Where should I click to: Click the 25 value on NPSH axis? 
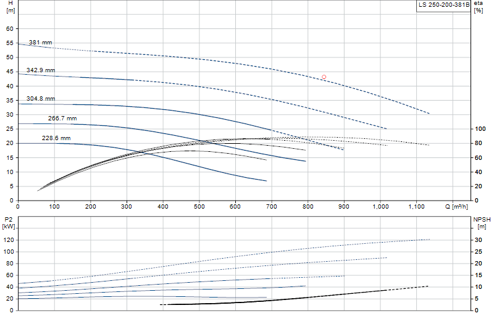coord(478,252)
